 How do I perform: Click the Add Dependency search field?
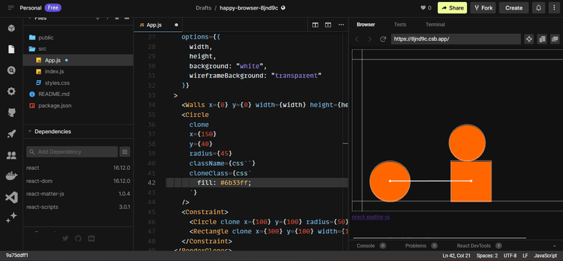point(72,152)
